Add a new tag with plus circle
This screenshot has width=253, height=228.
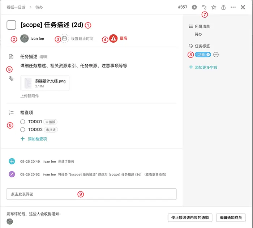(216, 55)
